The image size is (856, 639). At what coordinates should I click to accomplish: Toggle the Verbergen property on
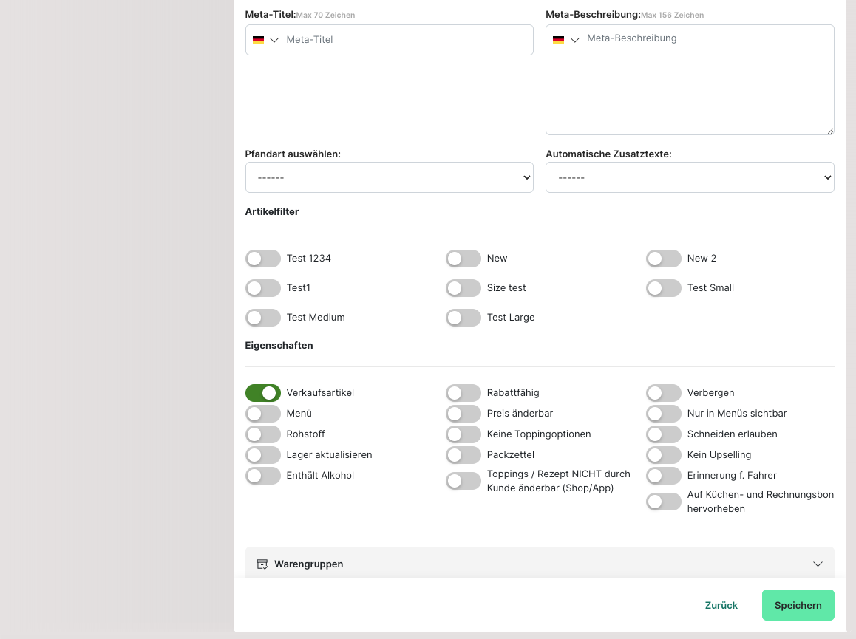click(664, 393)
